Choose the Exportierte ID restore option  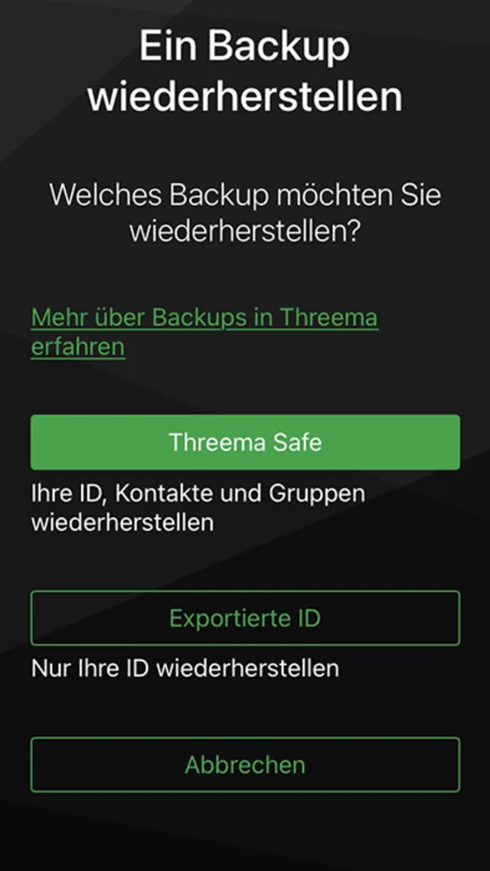pyautogui.click(x=245, y=617)
